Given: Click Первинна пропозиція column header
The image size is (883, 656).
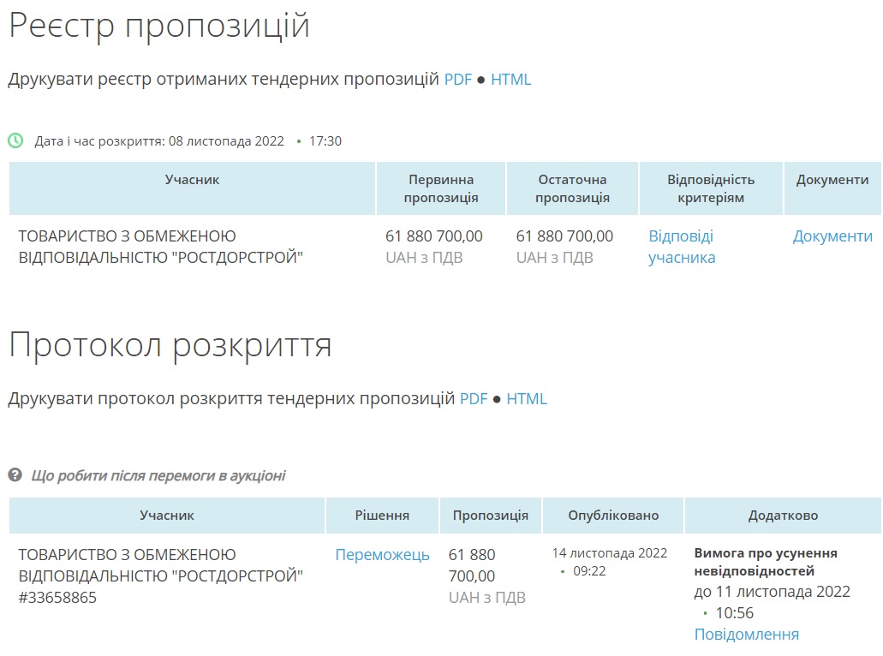Looking at the screenshot, I should [x=441, y=188].
